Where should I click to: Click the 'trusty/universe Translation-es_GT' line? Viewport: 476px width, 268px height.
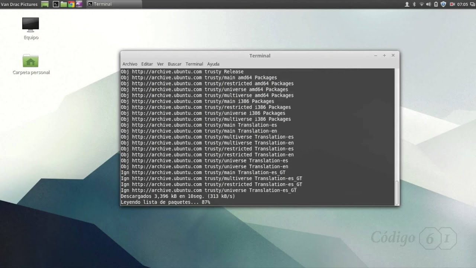pyautogui.click(x=209, y=190)
